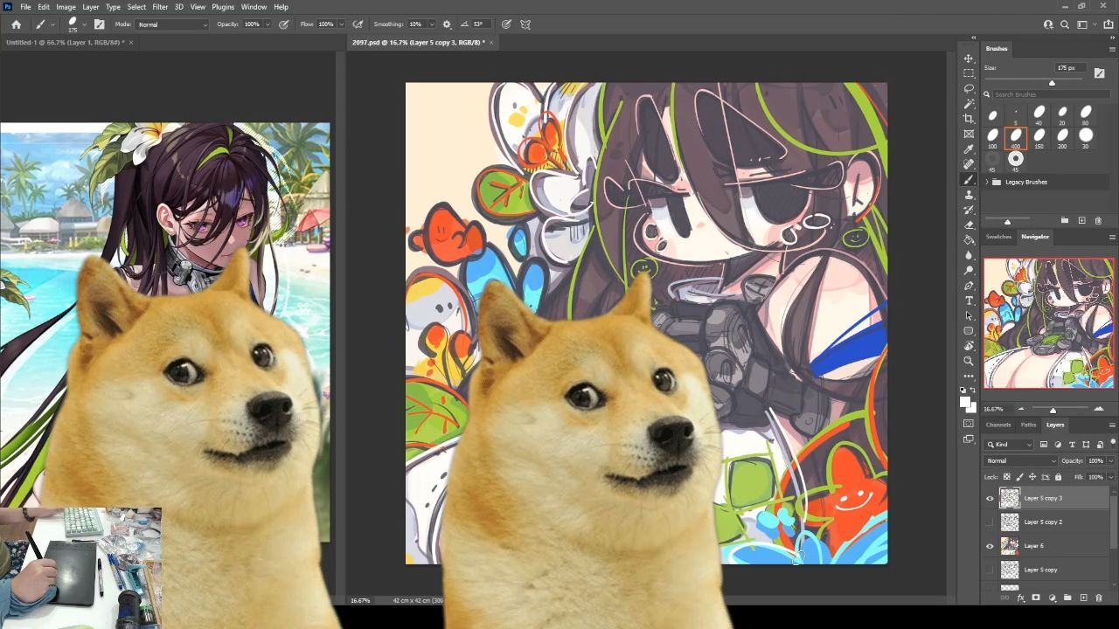1119x629 pixels.
Task: Select the Clone Stamp tool
Action: point(969,195)
